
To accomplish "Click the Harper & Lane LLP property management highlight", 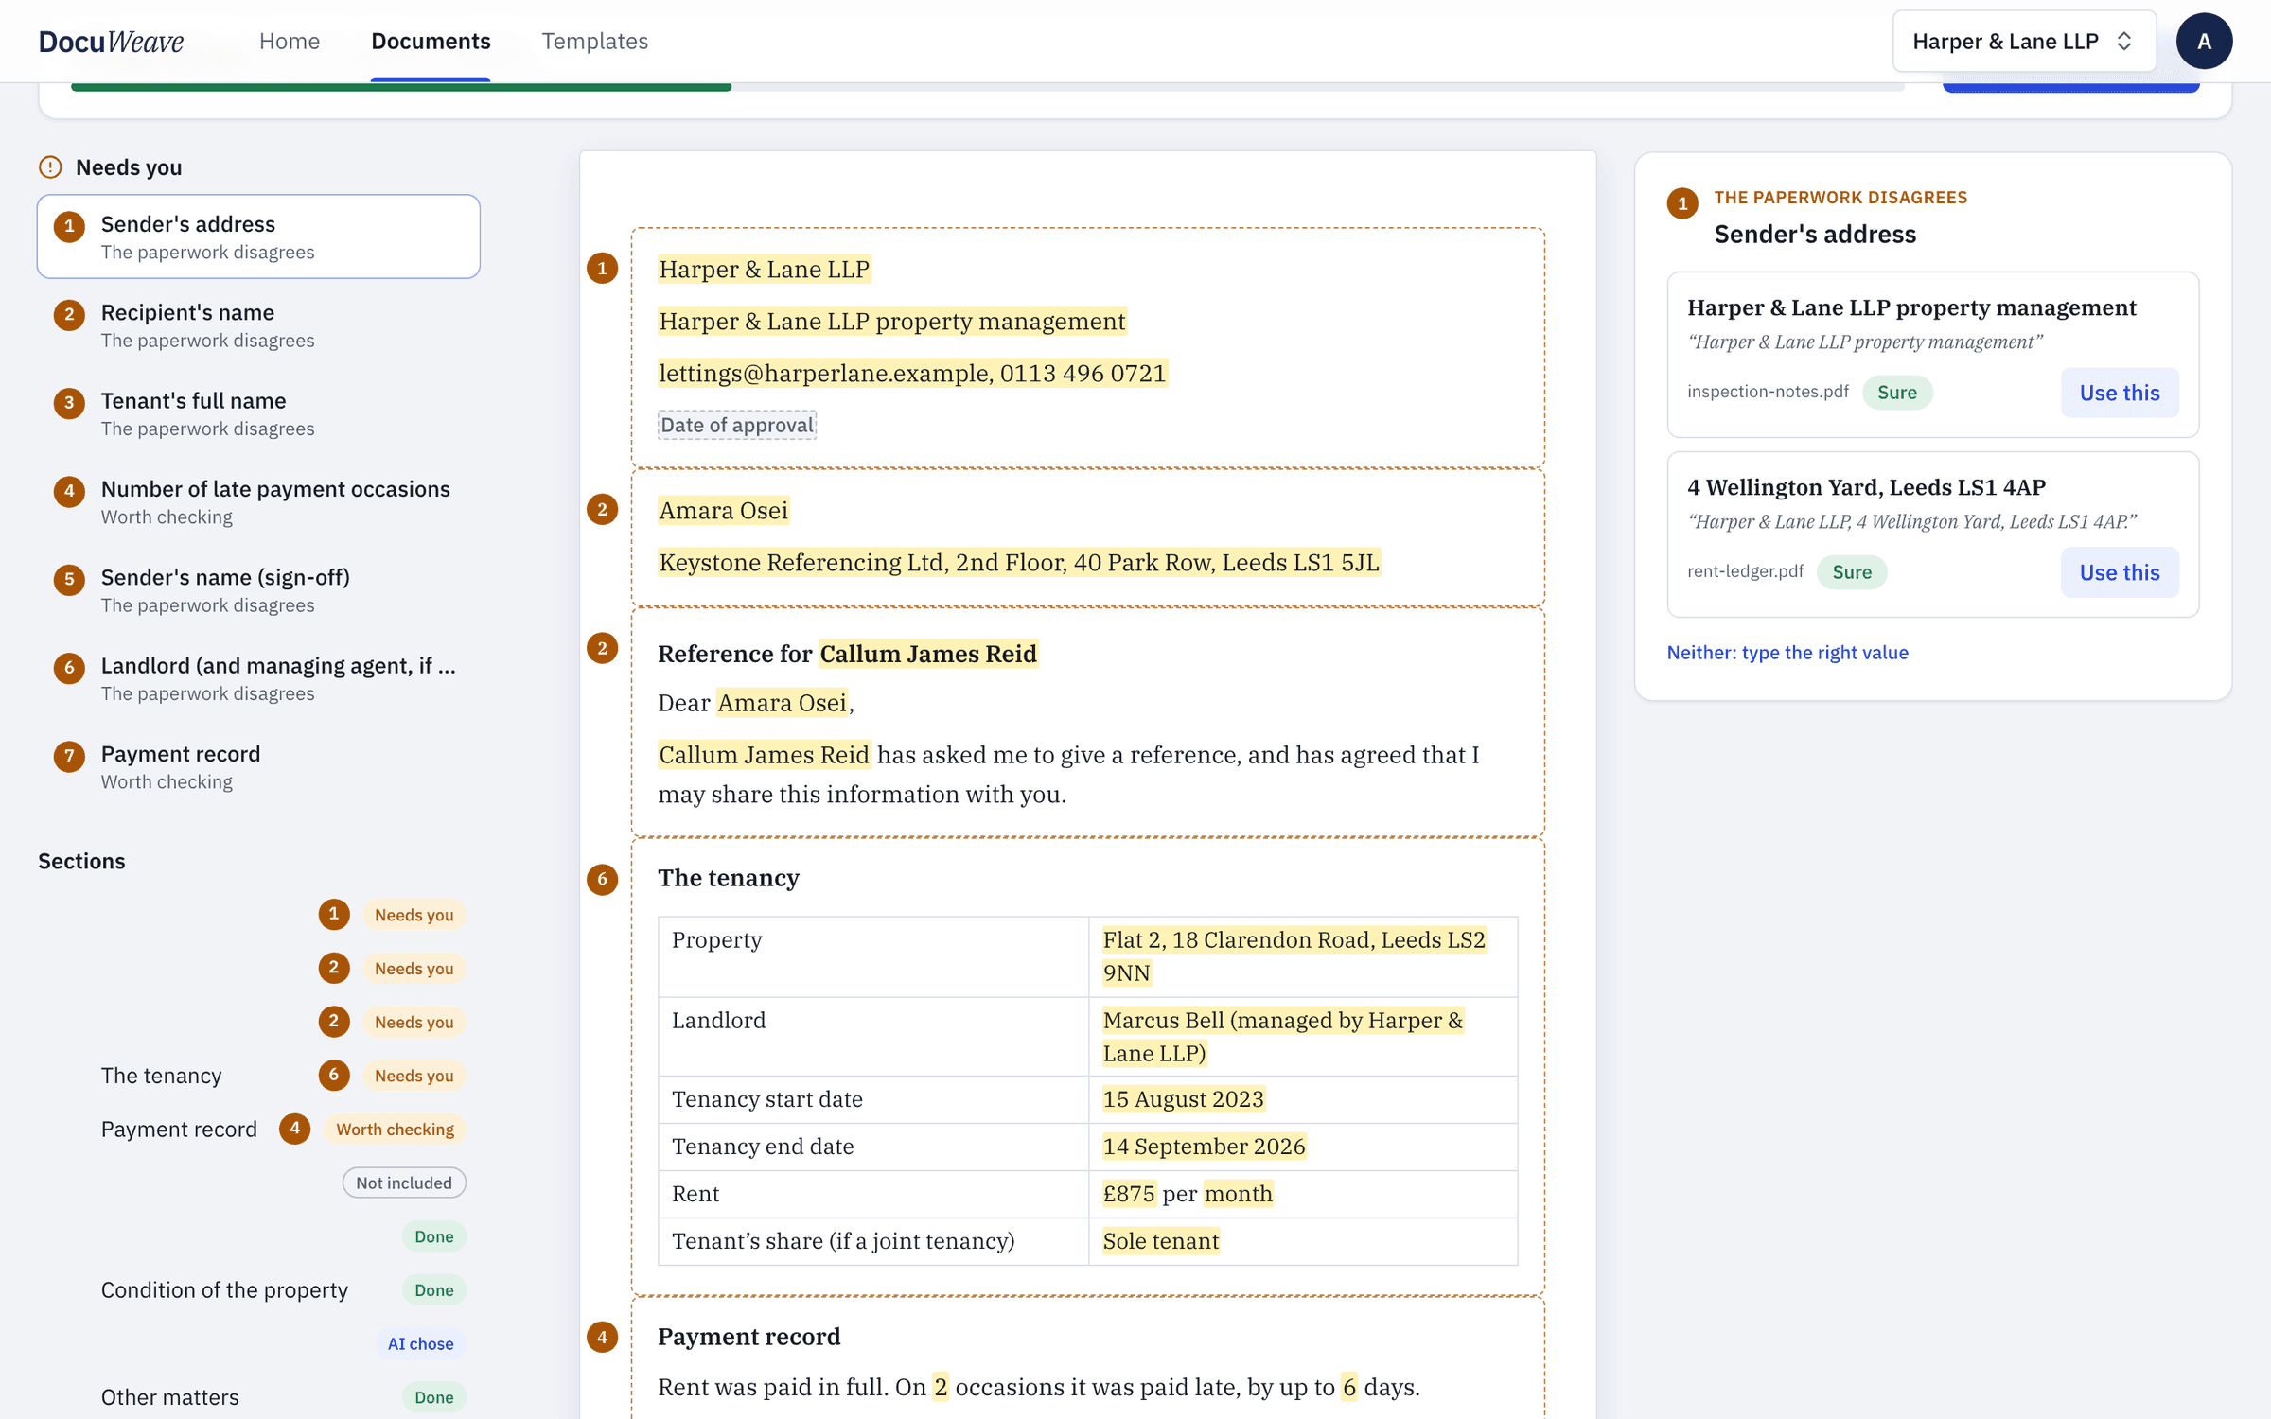I will point(891,322).
